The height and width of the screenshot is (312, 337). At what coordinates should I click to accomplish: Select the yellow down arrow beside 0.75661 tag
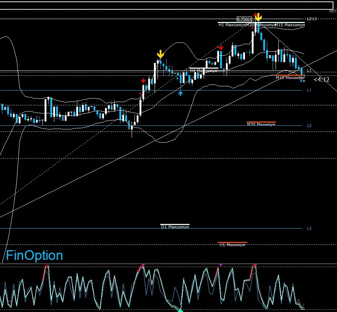(258, 17)
